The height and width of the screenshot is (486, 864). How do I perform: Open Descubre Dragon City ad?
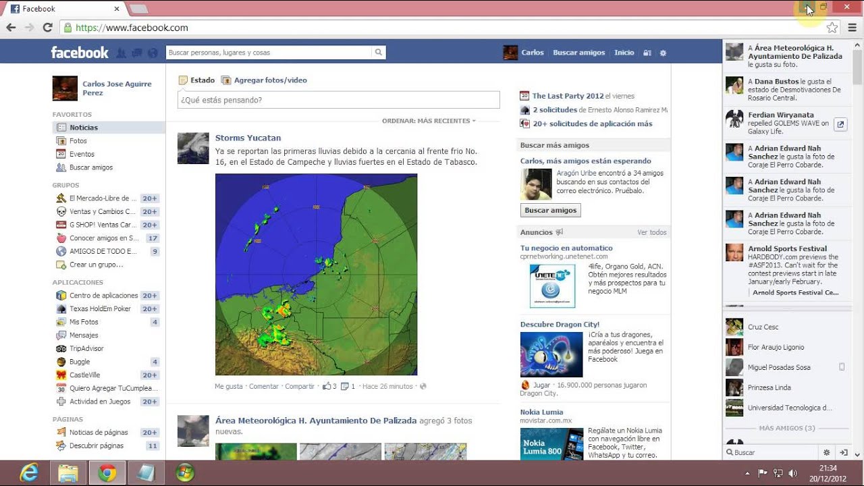point(560,325)
